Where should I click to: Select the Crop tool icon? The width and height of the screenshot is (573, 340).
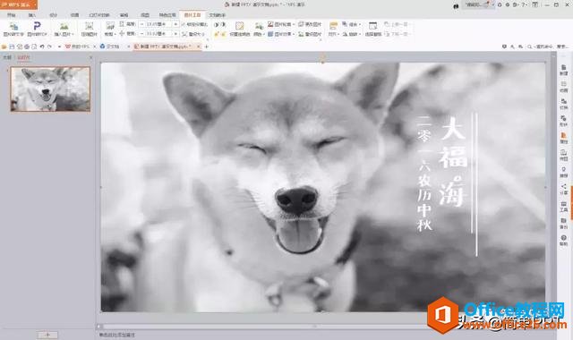(x=110, y=26)
